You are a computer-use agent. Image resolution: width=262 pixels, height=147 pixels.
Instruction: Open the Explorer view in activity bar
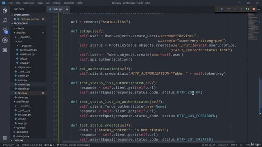coord(5,11)
